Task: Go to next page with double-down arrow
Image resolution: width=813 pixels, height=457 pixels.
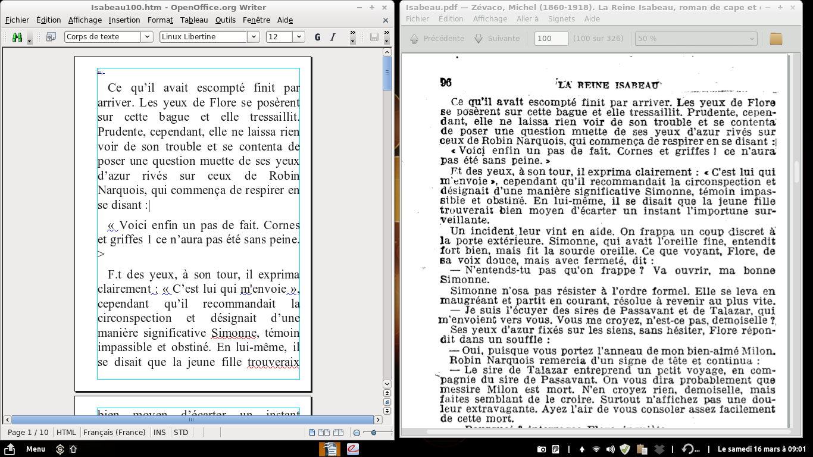Action: pos(387,411)
